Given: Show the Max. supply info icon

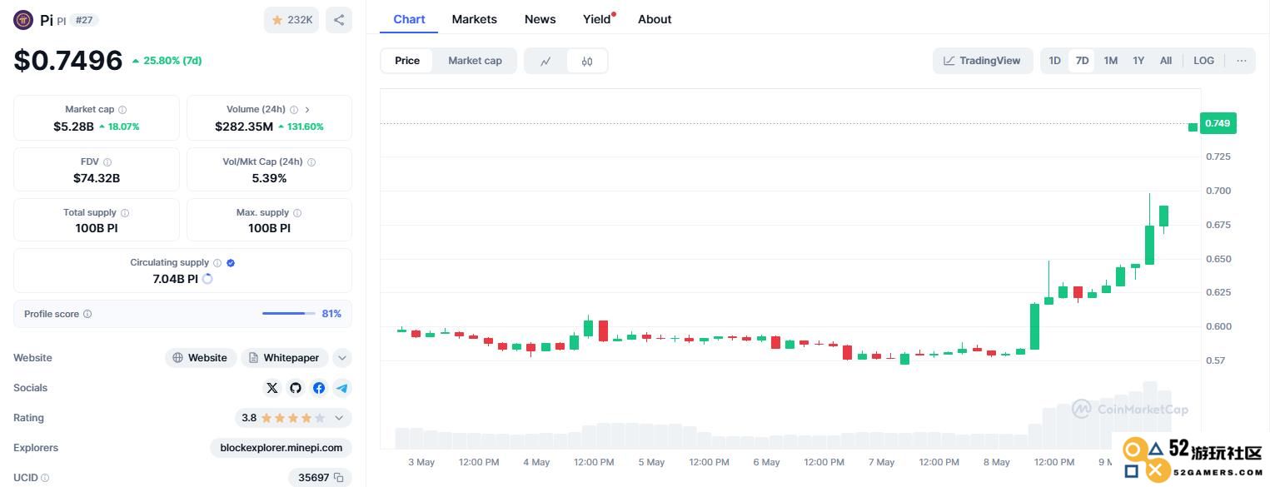Looking at the screenshot, I should pyautogui.click(x=297, y=213).
